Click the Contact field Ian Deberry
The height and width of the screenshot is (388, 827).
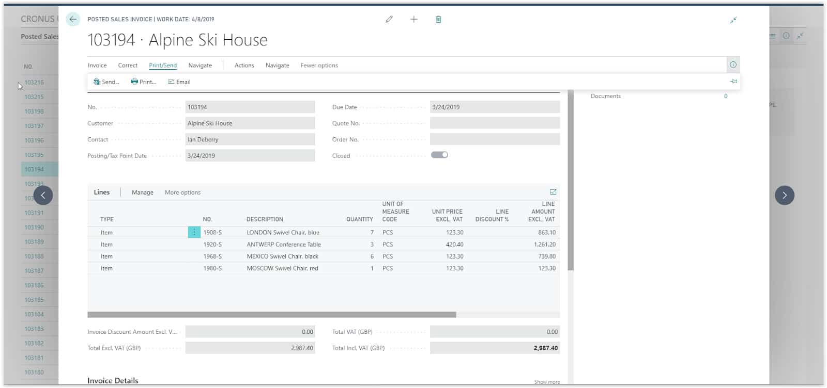tap(250, 139)
